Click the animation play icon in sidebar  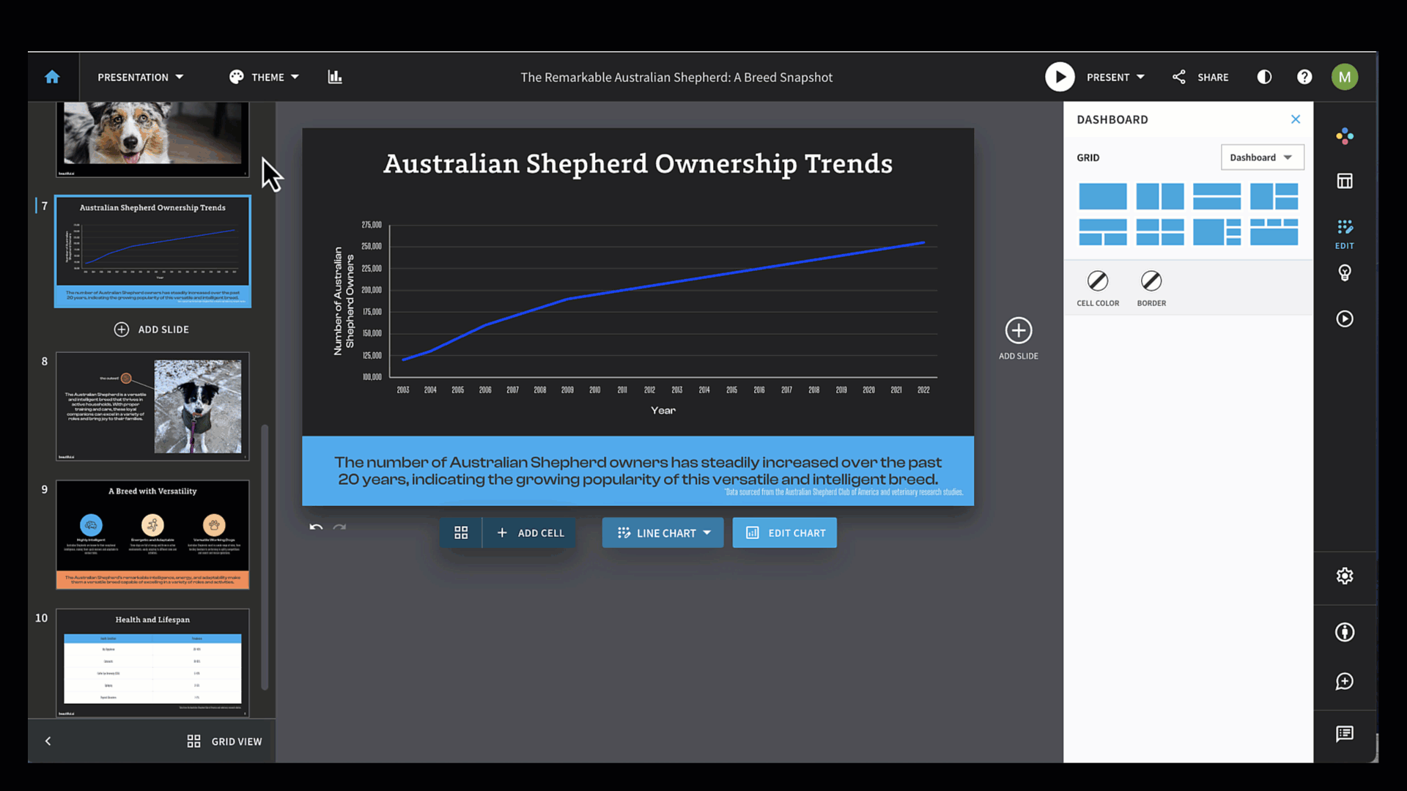pyautogui.click(x=1345, y=319)
